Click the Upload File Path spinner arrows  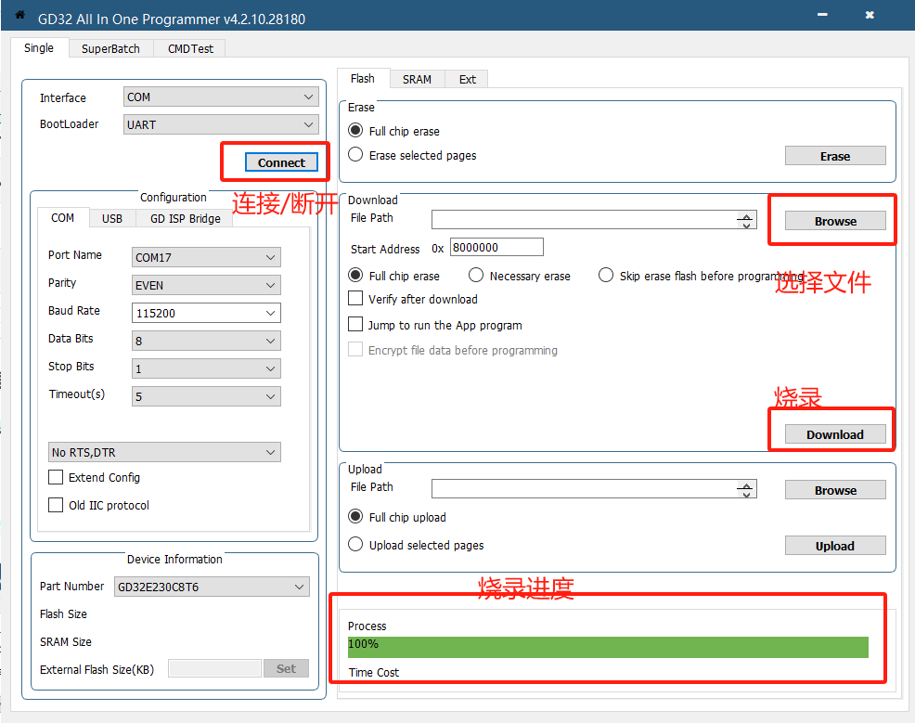pos(746,490)
